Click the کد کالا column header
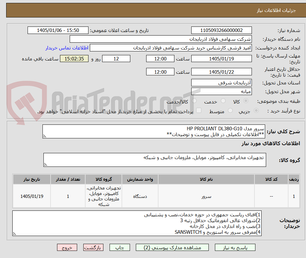 pos(271,179)
